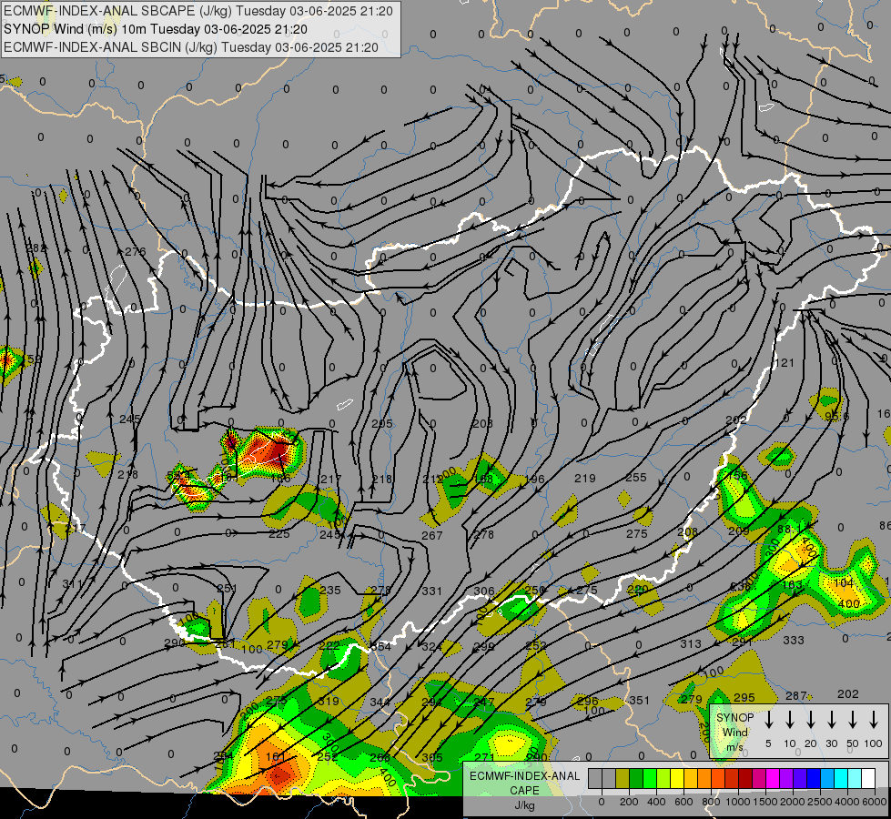The height and width of the screenshot is (819, 891).
Task: Pick the white legend swatch before 6000
Action: point(869,778)
